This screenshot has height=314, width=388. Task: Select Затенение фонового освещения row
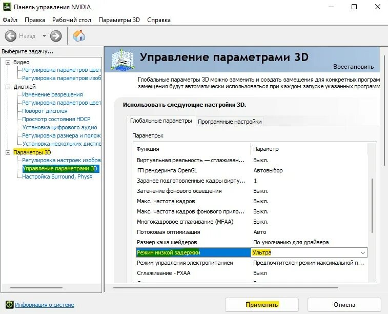tap(252, 191)
